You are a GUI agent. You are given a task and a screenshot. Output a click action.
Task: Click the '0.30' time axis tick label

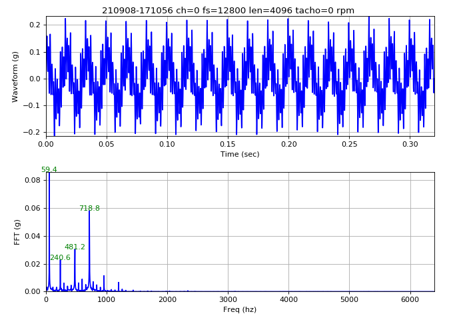410,144
